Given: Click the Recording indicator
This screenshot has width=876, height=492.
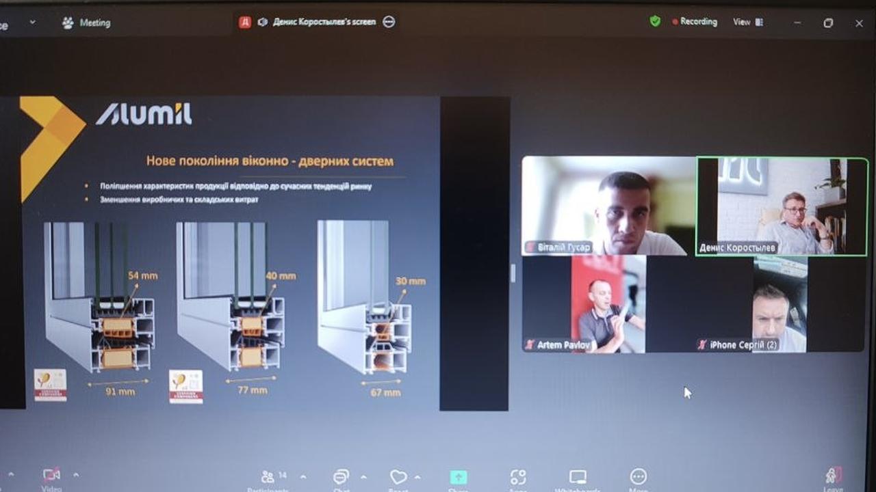Looking at the screenshot, I should tap(695, 22).
